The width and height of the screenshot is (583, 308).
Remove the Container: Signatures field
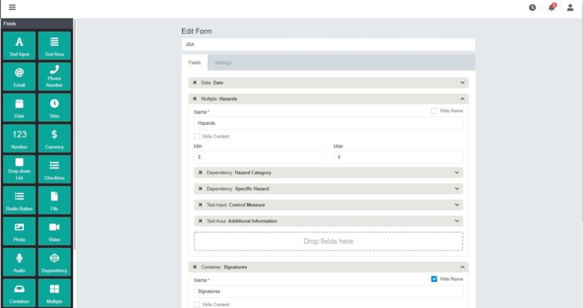click(195, 267)
